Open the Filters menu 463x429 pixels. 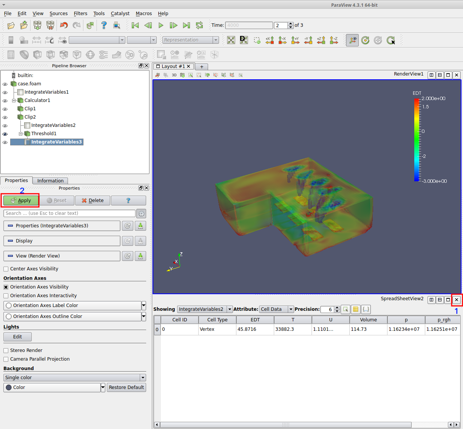point(80,14)
